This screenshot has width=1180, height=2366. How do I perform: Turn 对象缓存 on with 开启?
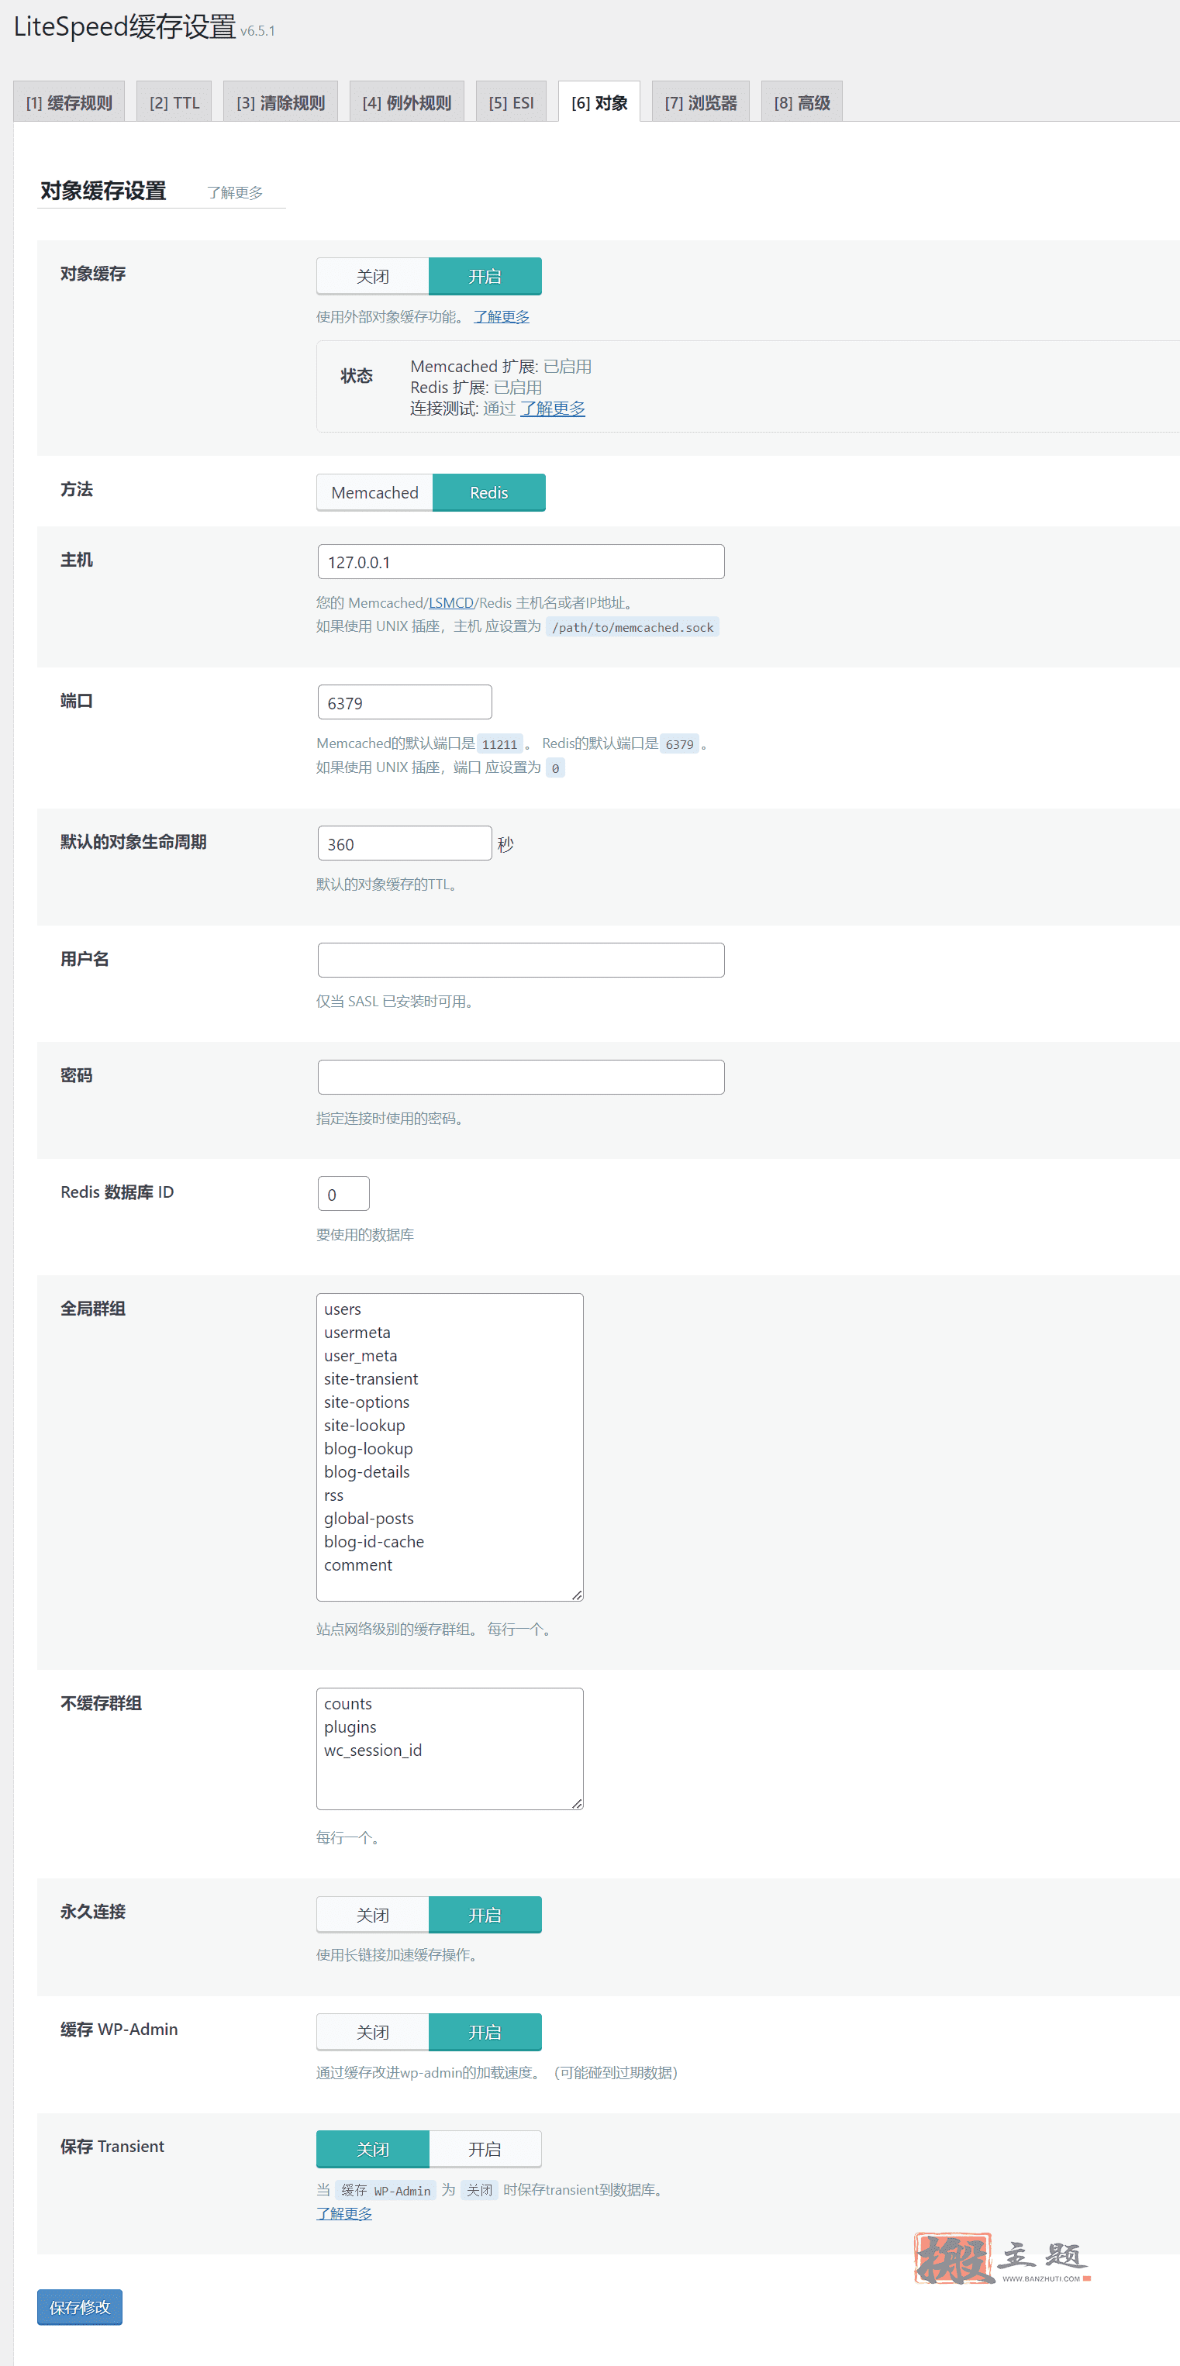[x=485, y=277]
